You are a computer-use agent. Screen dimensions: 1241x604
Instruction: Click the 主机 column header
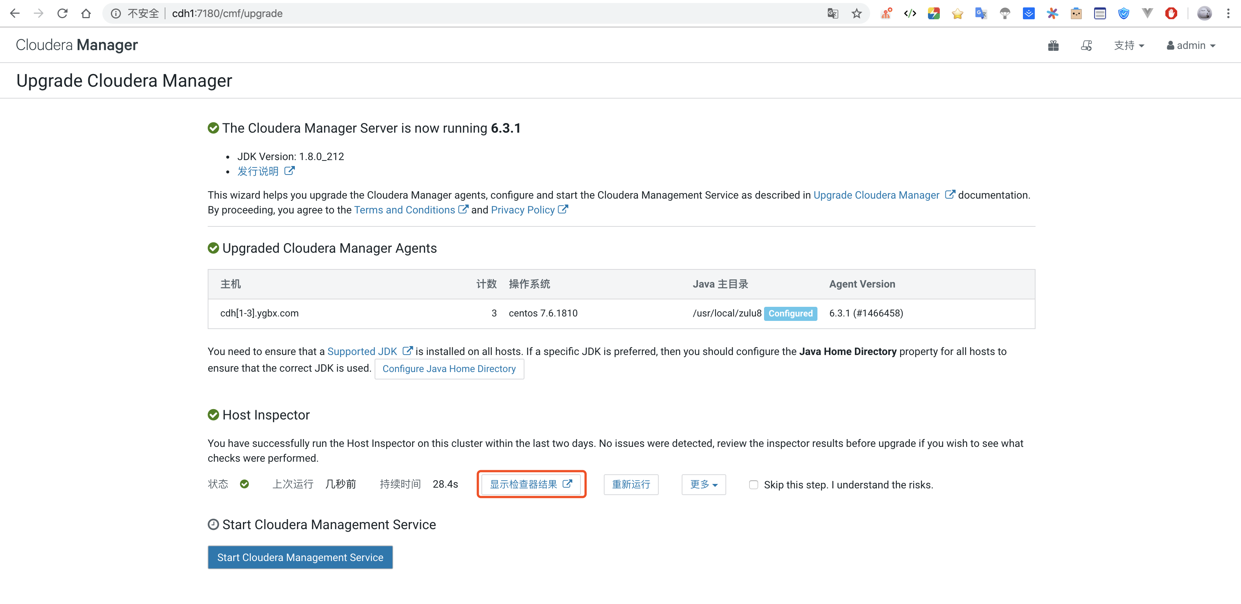click(x=230, y=284)
